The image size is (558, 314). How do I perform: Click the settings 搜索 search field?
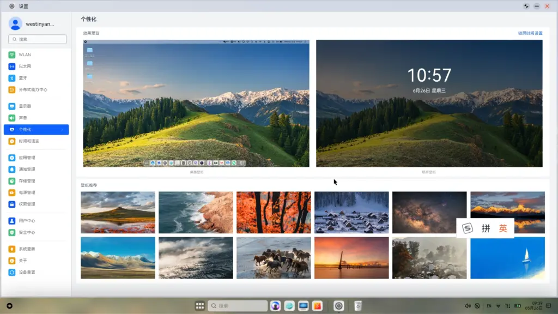click(38, 39)
